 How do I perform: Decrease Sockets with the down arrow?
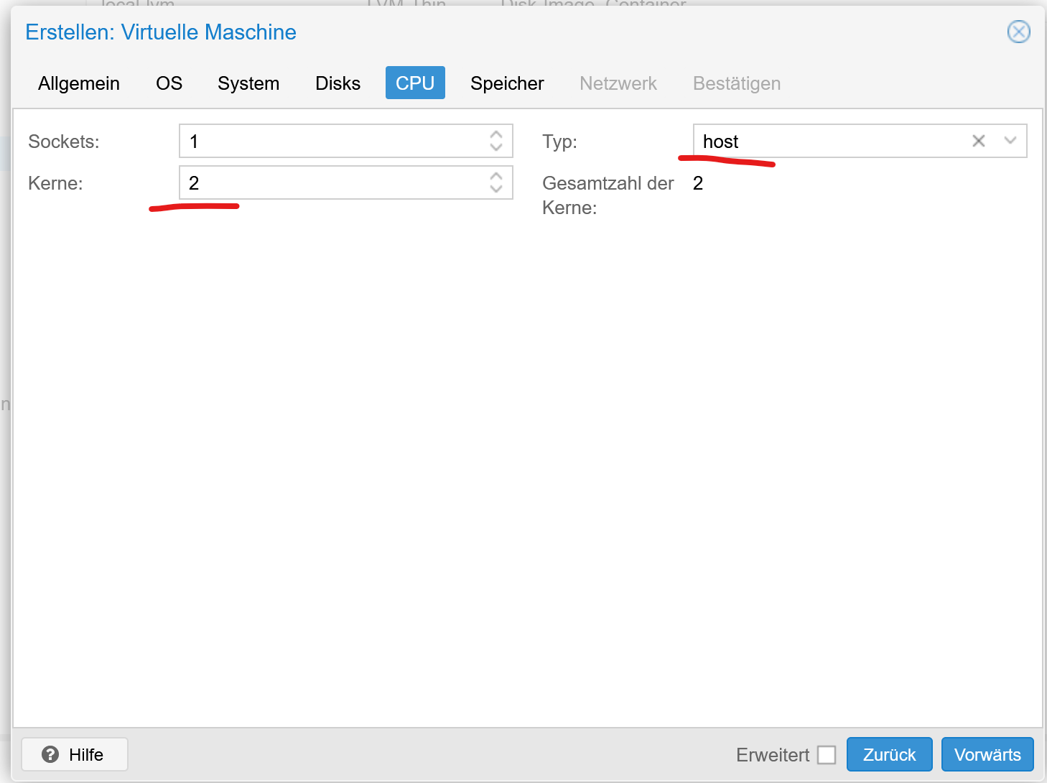tap(496, 147)
